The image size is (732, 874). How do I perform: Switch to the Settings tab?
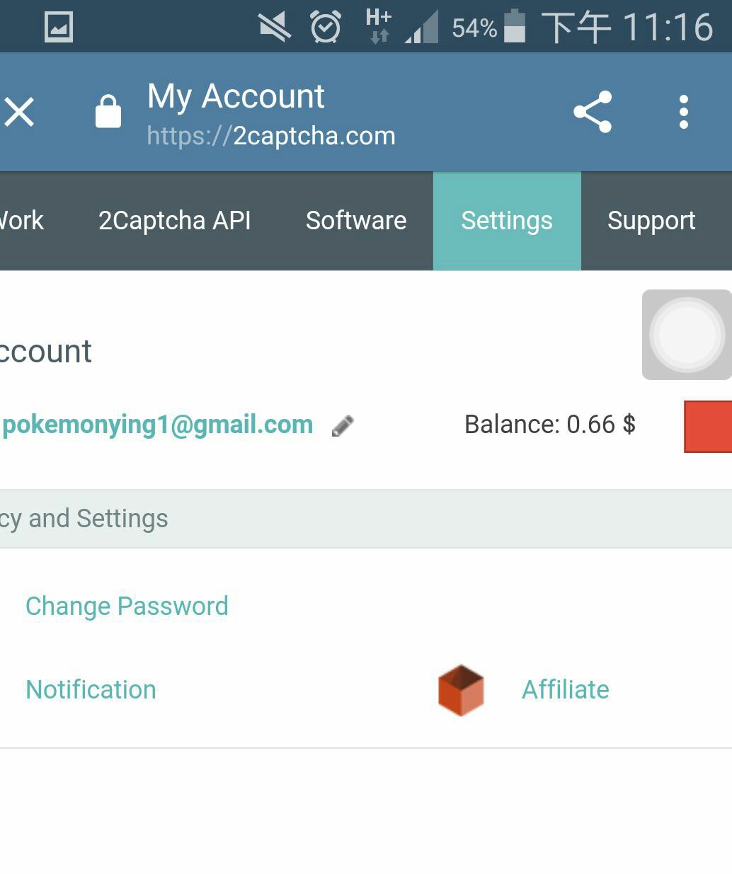[x=507, y=221]
